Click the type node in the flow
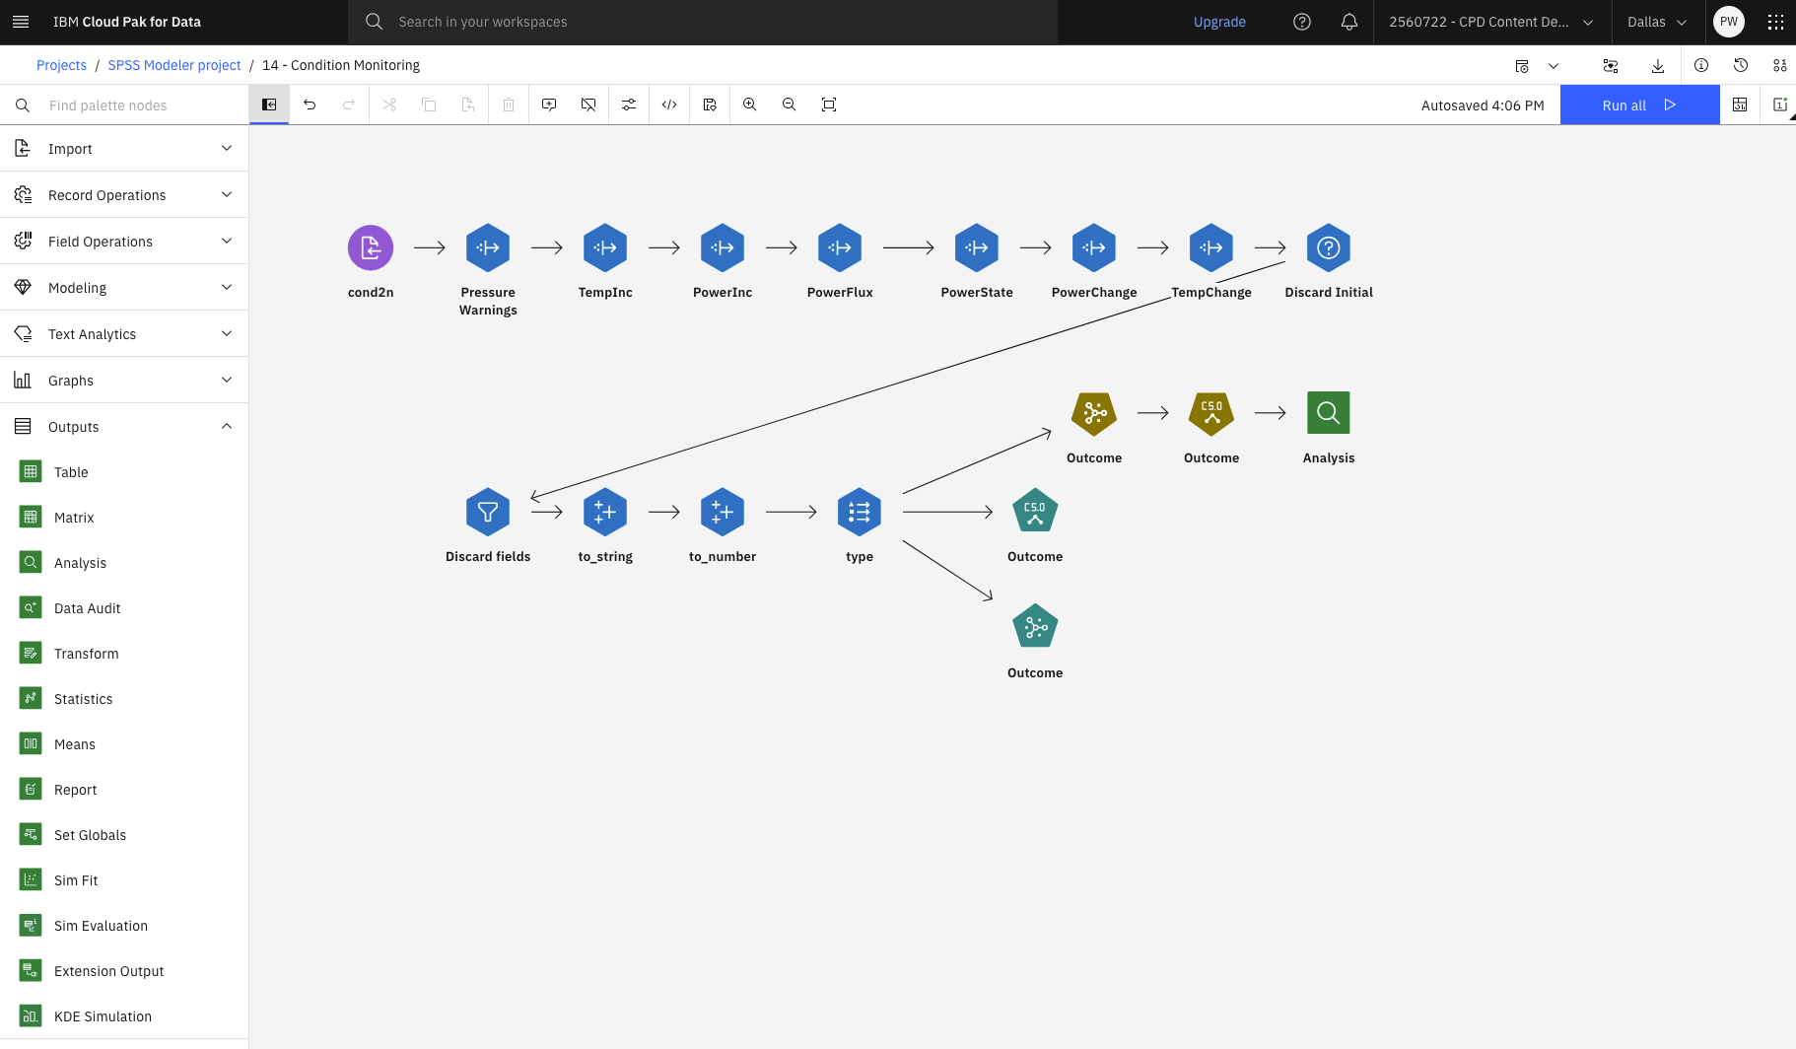Screen dimensions: 1796x1049 coord(859,512)
